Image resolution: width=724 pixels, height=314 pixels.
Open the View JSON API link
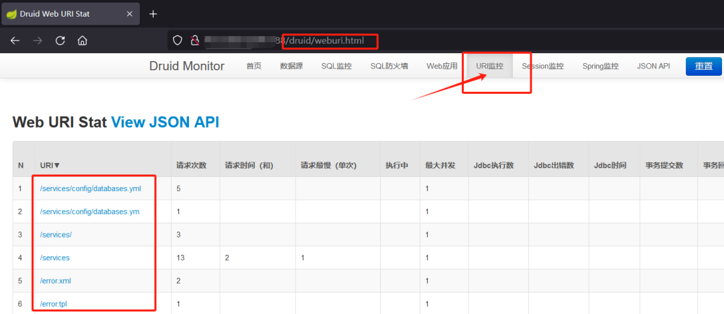click(165, 122)
